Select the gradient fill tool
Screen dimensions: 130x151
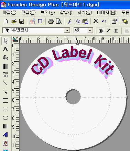6,126
